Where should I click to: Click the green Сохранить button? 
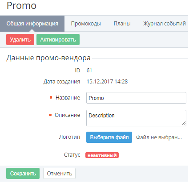(23, 174)
